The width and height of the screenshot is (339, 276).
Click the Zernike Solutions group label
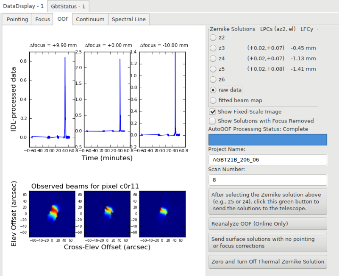[x=232, y=29]
